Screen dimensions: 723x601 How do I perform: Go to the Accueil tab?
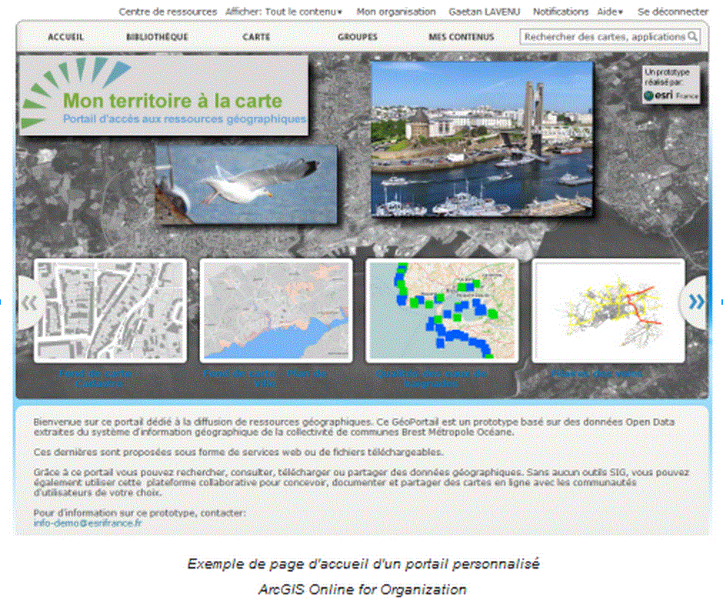point(65,37)
